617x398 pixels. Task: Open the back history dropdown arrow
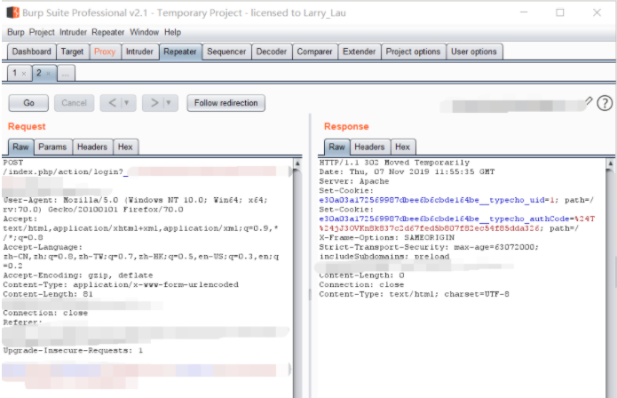127,103
